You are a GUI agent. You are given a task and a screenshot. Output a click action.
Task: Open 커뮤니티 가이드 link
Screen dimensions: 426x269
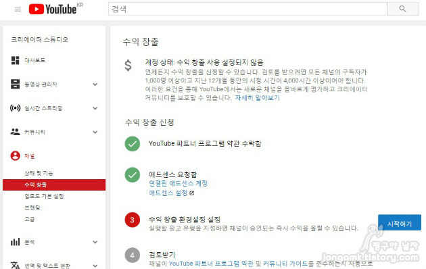coord(285,264)
